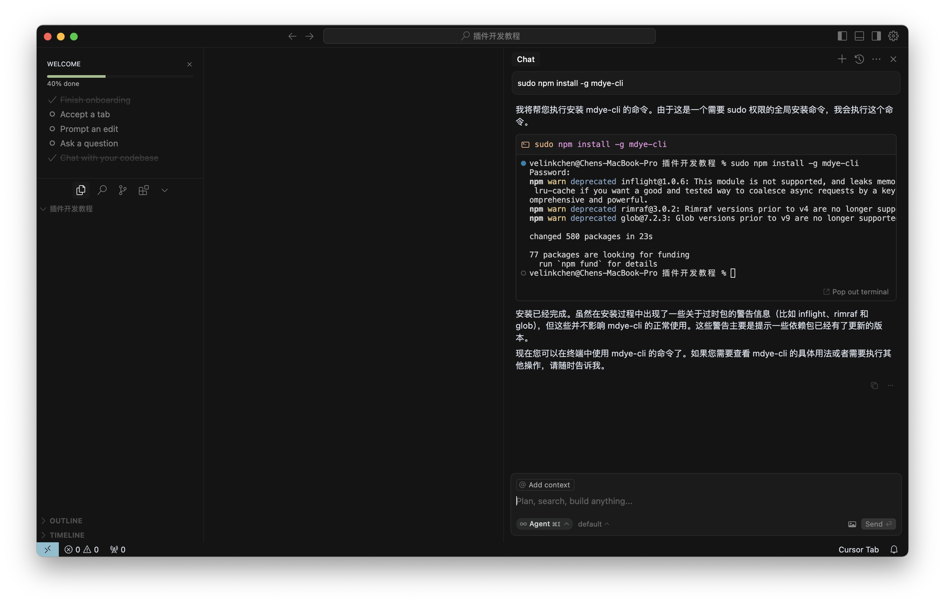
Task: Select the Chat tab
Action: (x=525, y=59)
